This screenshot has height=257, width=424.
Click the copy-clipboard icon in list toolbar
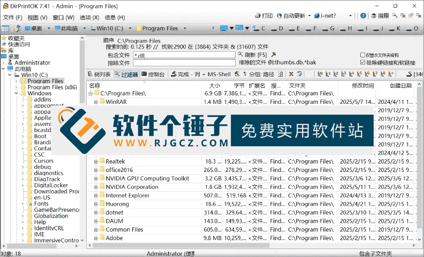(x=299, y=74)
